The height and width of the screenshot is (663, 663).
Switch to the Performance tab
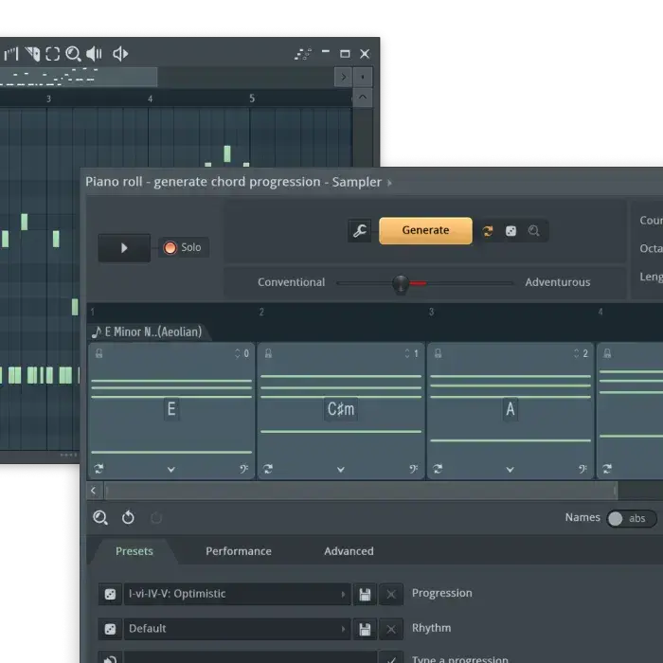pos(239,551)
